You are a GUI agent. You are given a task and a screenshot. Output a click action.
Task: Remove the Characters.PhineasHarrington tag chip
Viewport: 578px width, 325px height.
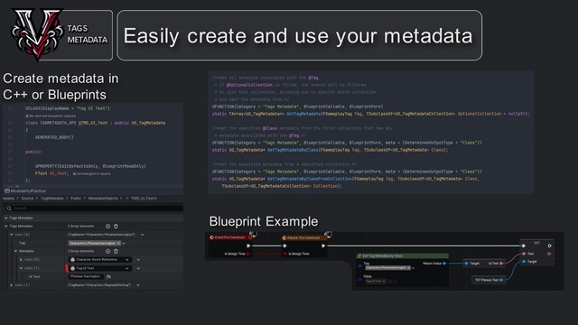(x=118, y=243)
